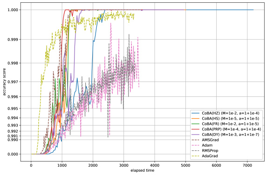Click the pink dashed Adam legend sample
Screen dimensions: 267x175
point(196,145)
